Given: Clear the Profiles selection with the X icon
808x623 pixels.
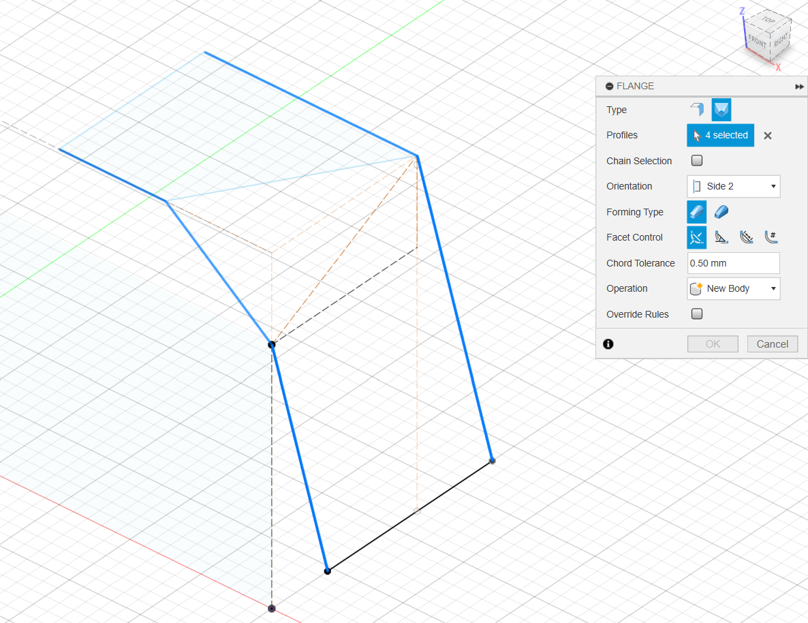Looking at the screenshot, I should coord(768,136).
